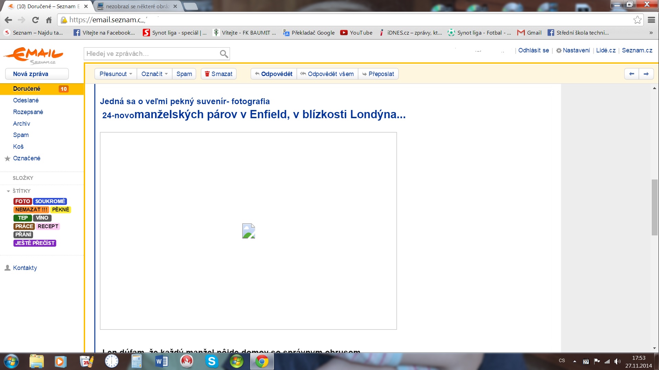Viewport: 659px width, 370px height.
Task: Go to previous message arrow
Action: tap(632, 74)
